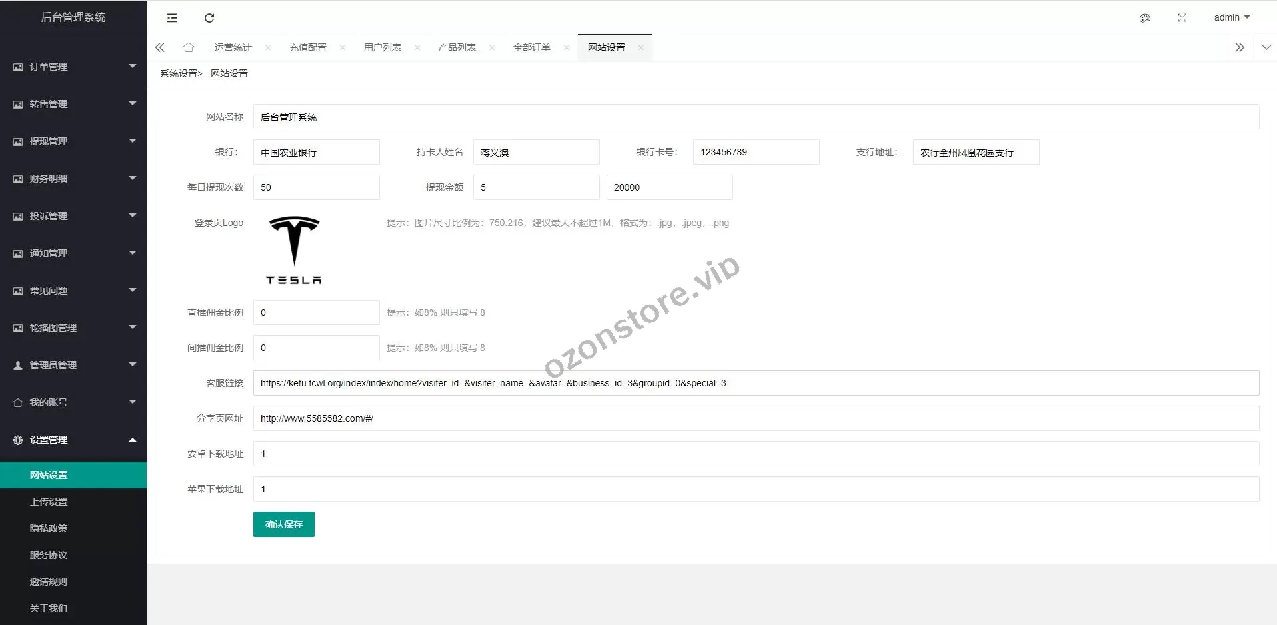The width and height of the screenshot is (1277, 625).
Task: Expand the 财务明细 menu
Action: pyautogui.click(x=73, y=179)
